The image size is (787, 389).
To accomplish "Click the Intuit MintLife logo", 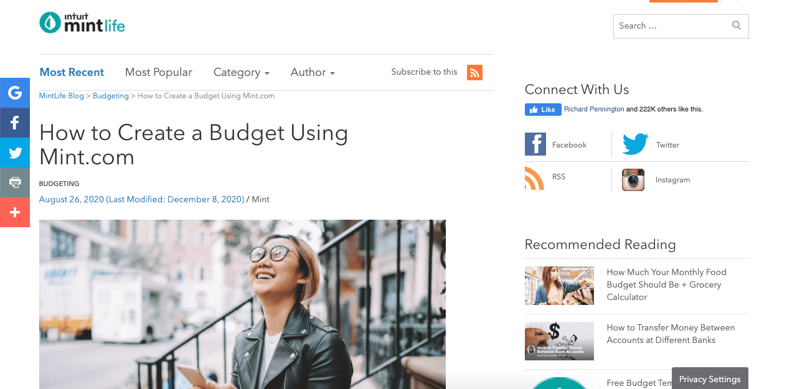I will tap(82, 22).
